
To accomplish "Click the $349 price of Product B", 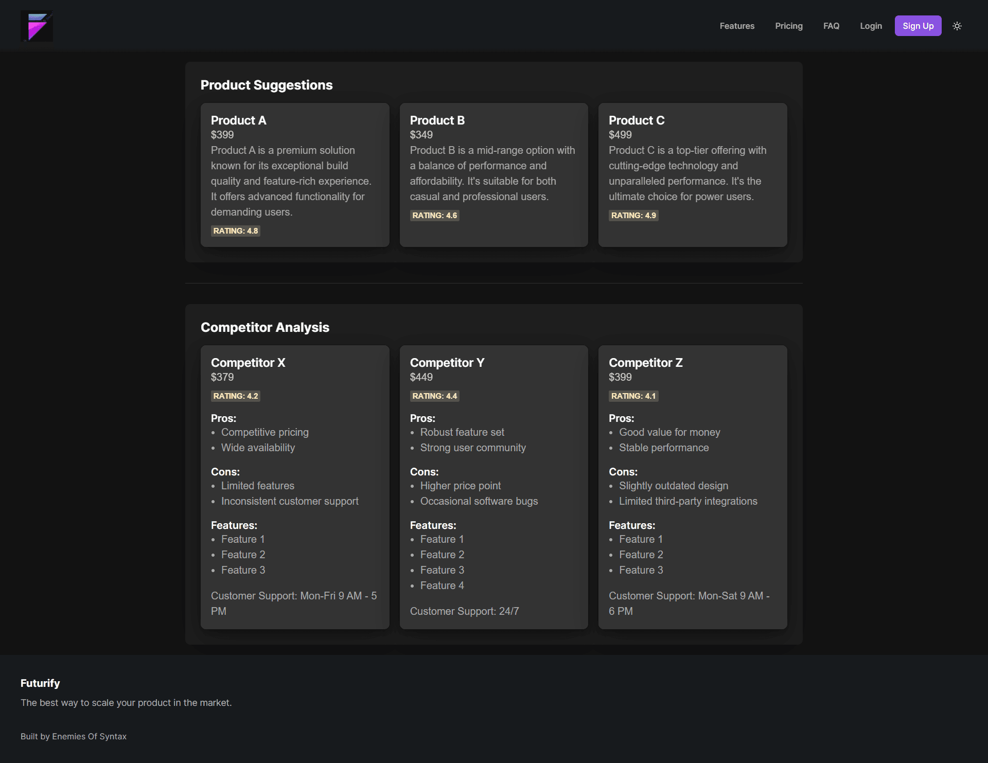I will coord(421,135).
